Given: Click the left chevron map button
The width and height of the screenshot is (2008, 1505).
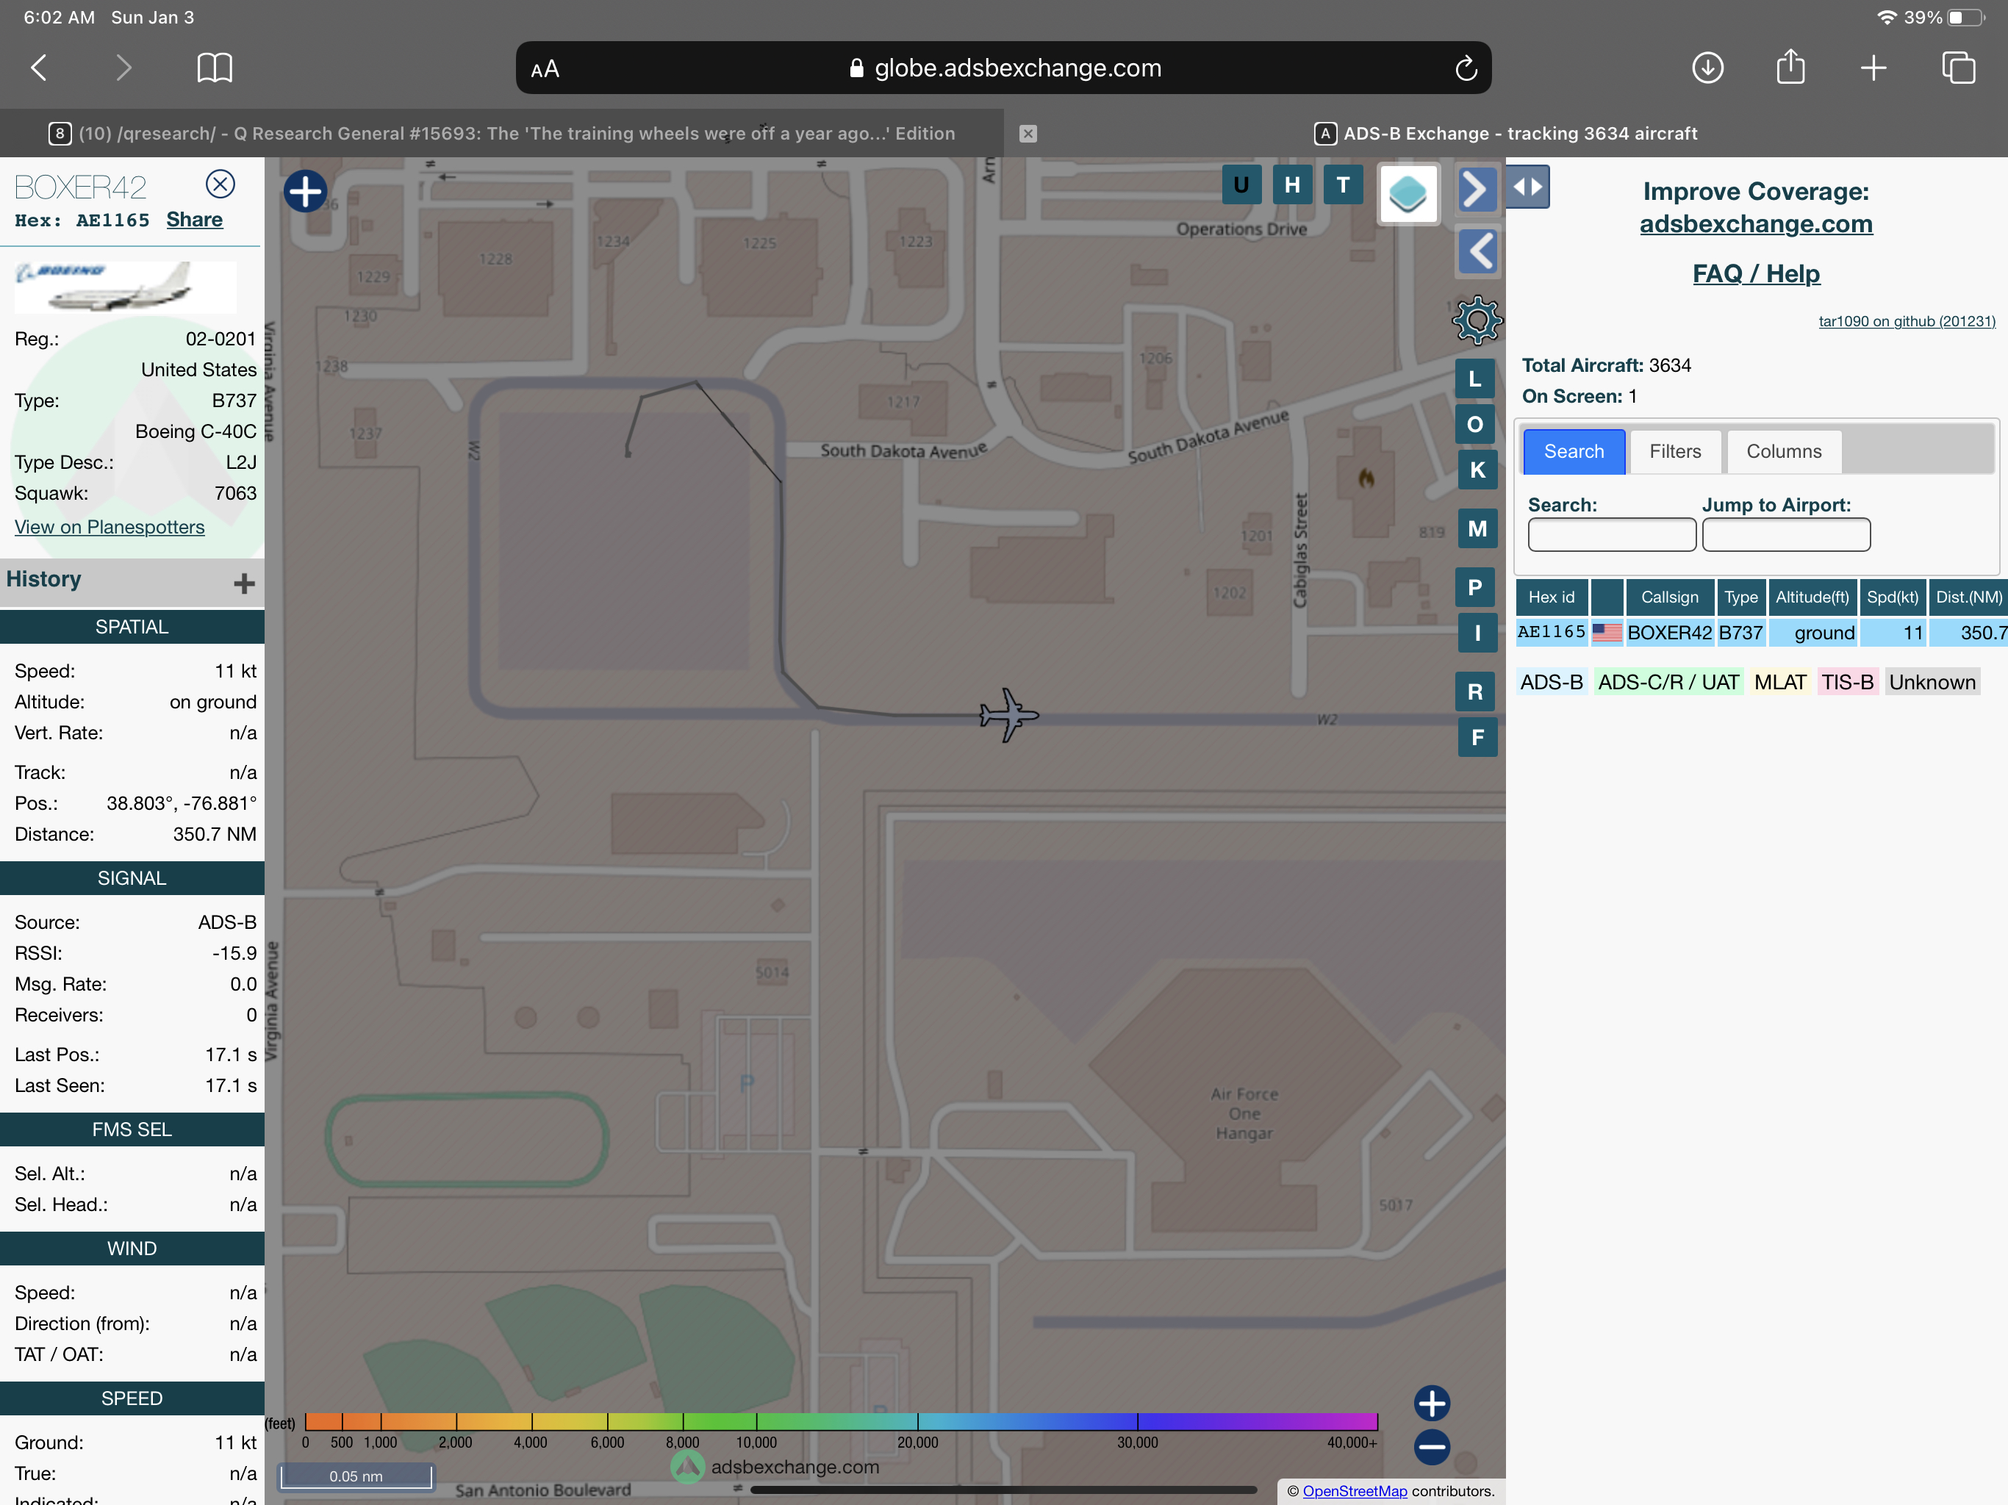Looking at the screenshot, I should (x=1479, y=251).
